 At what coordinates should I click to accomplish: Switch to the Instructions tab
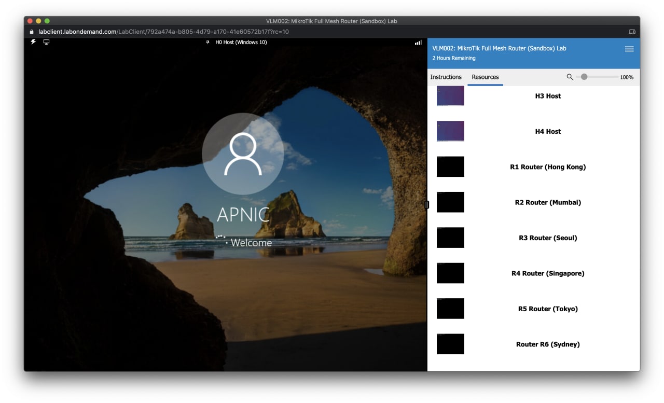click(446, 77)
